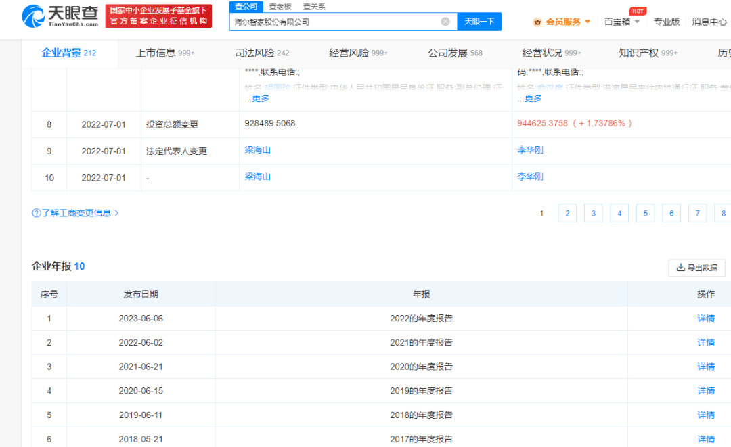Viewport: 731px width, 447px height.
Task: Switch to the 查公司 search tab
Action: 246,7
